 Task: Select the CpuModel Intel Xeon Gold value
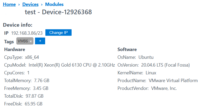[72, 65]
